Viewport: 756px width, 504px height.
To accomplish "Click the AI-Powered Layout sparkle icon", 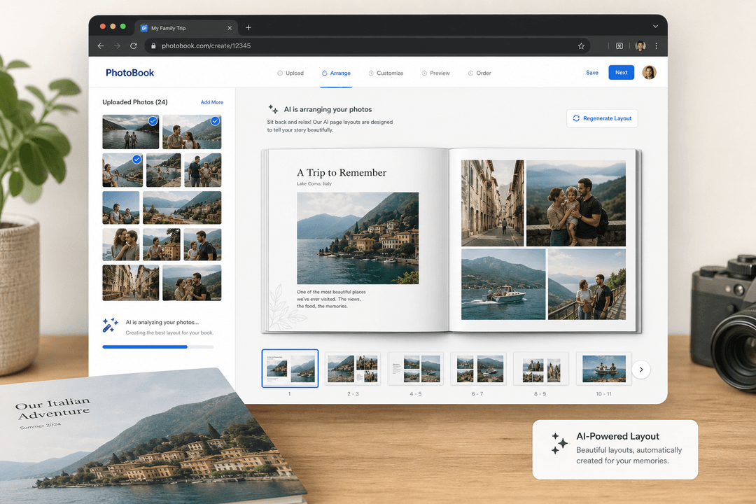I will (x=559, y=443).
